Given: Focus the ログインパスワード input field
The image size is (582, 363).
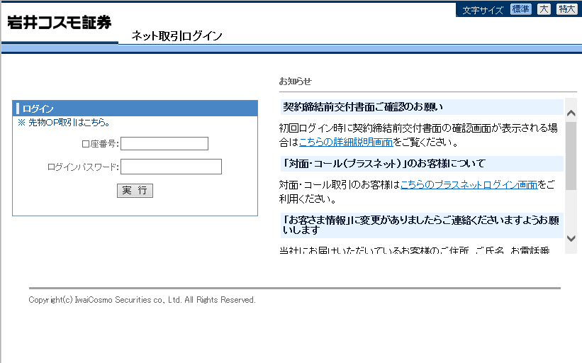Looking at the screenshot, I should pos(171,167).
